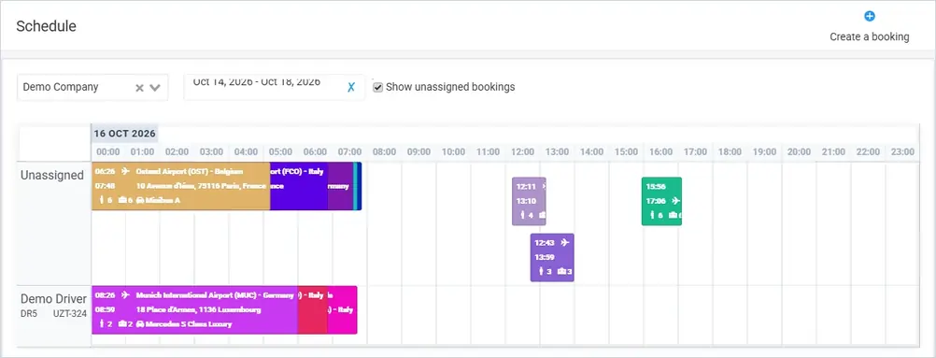Click the passenger icon in the Mercedes S Class booking
Screen dimensions: 936x358
point(102,324)
